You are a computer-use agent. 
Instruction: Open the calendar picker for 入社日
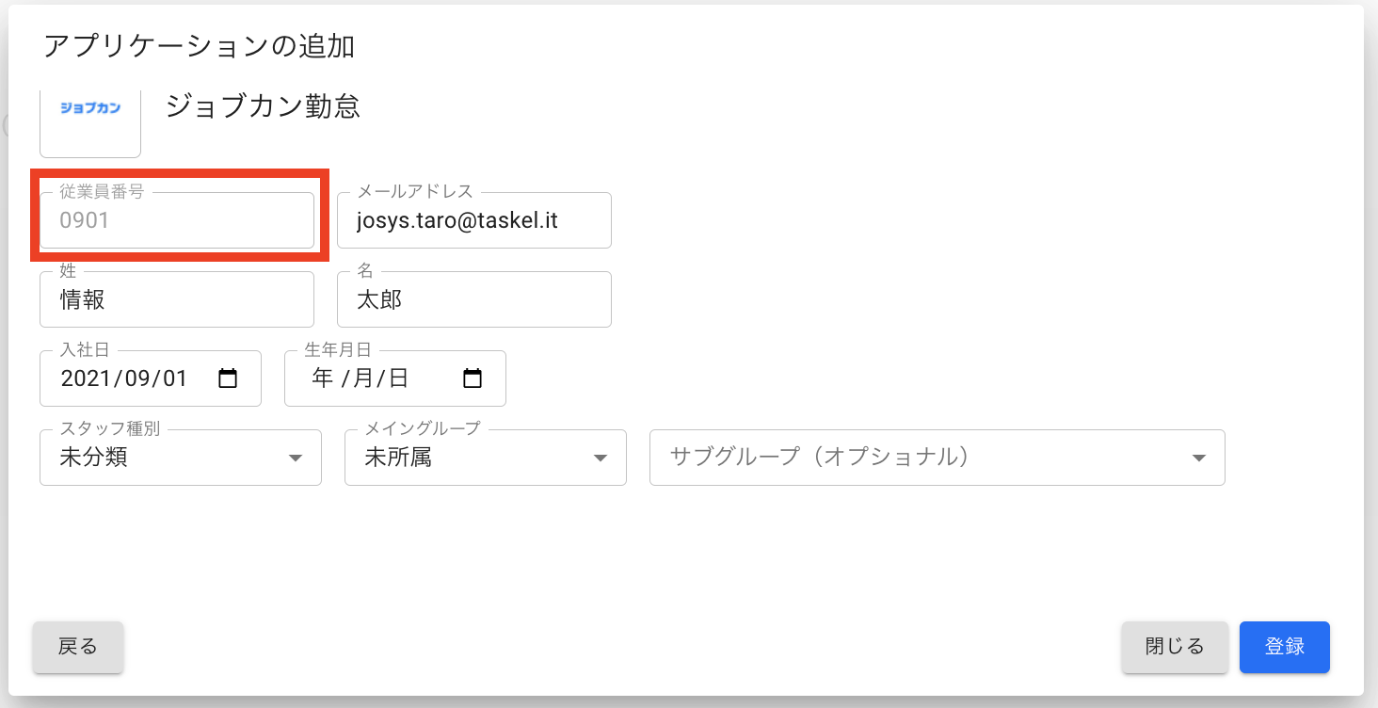[228, 378]
